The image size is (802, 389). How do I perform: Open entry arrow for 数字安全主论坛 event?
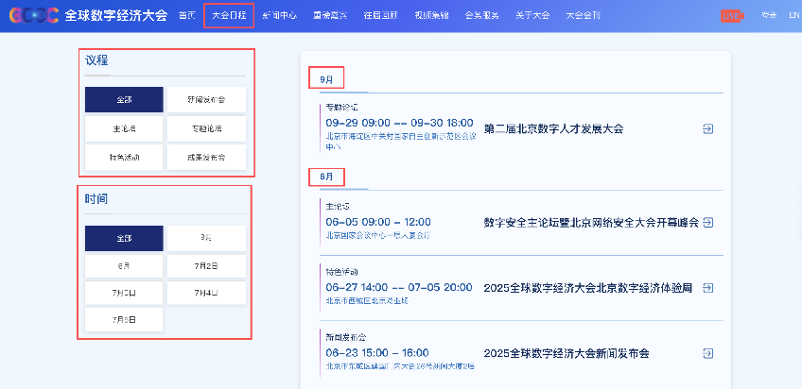pos(708,223)
